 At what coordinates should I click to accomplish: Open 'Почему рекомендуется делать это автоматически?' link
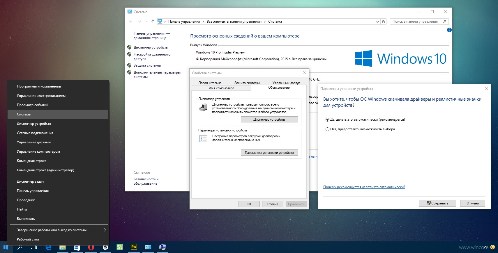coord(364,187)
